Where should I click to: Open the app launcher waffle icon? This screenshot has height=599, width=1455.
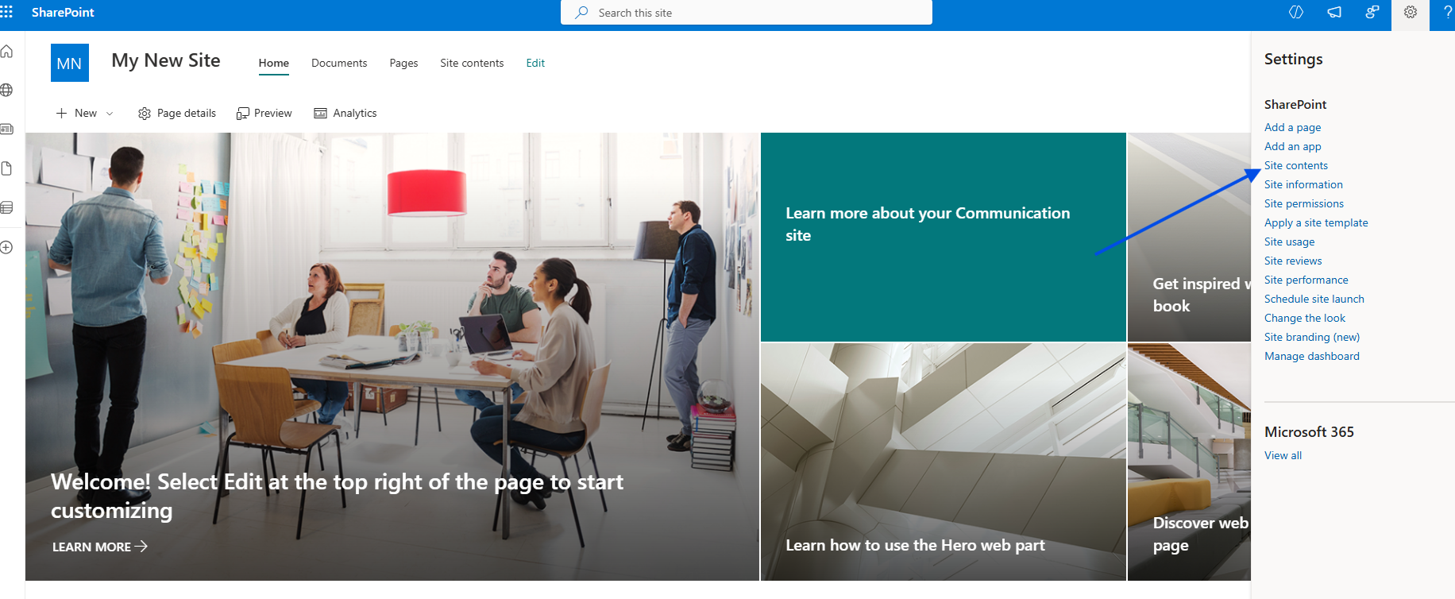(x=7, y=12)
